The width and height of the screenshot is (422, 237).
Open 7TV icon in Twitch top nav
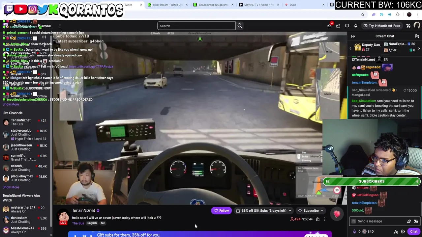408,26
